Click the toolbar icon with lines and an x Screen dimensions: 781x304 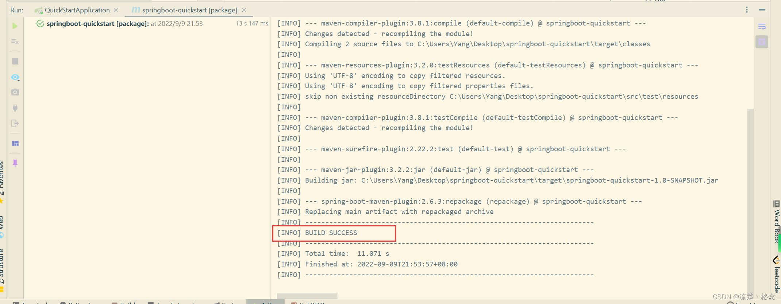(15, 42)
